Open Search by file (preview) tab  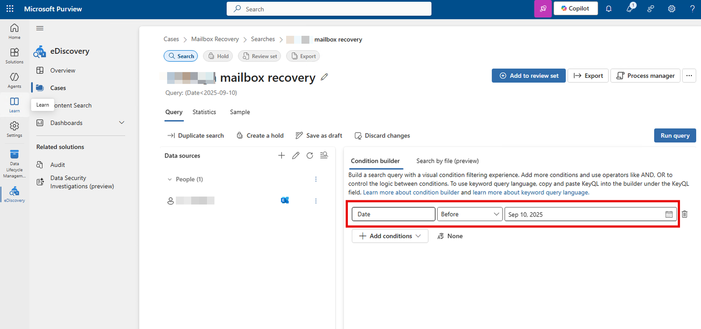pos(447,161)
